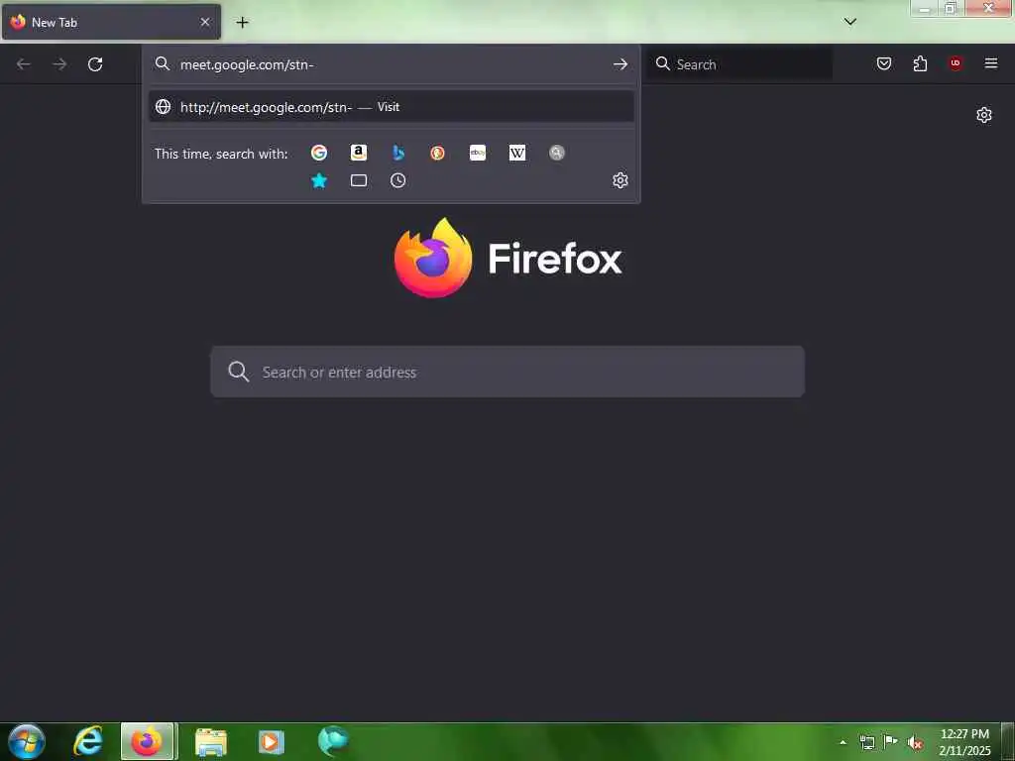
Task: Open search settings gear in URL dropdown
Action: click(x=620, y=180)
